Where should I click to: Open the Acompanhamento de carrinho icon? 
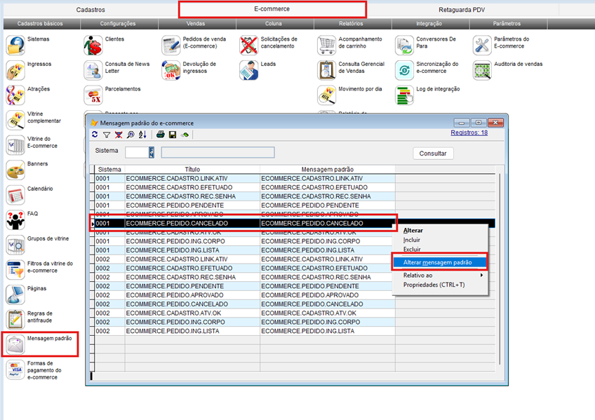point(326,46)
